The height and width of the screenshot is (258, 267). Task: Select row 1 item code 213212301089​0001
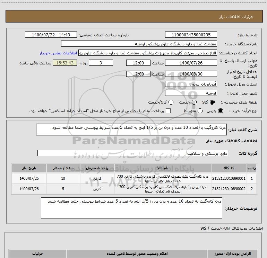pyautogui.click(x=229, y=178)
